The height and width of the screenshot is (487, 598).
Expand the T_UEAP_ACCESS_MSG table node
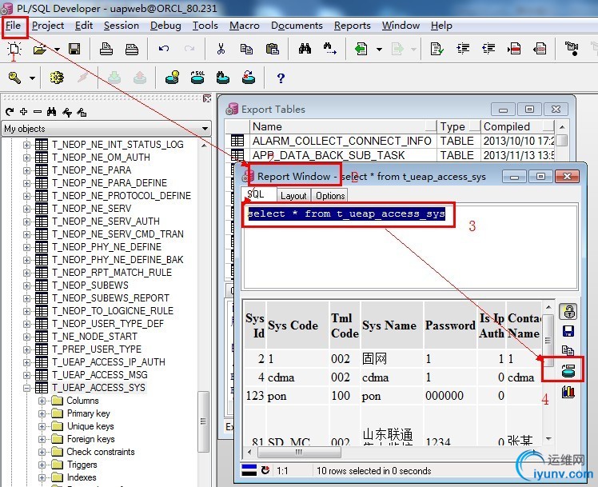tap(26, 375)
